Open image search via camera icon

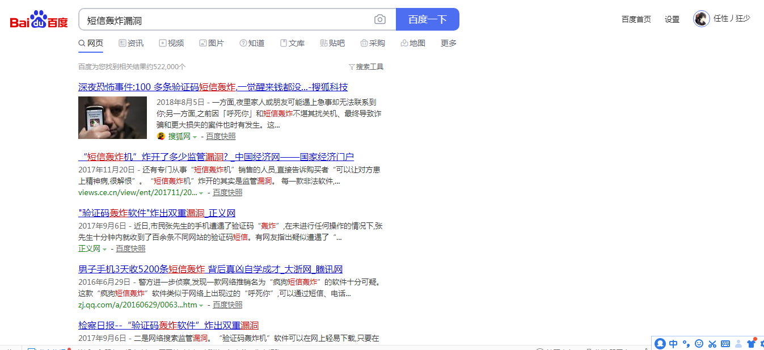[380, 20]
